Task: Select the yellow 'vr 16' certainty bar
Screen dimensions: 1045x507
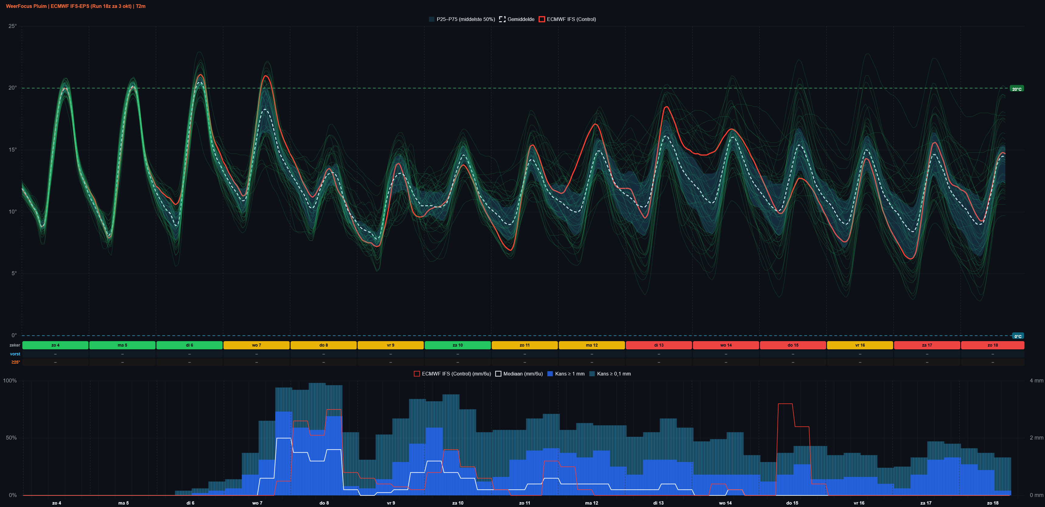Action: pyautogui.click(x=860, y=345)
